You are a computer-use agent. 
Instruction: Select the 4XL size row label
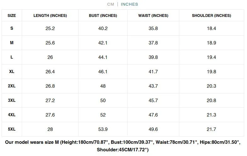[12, 115]
